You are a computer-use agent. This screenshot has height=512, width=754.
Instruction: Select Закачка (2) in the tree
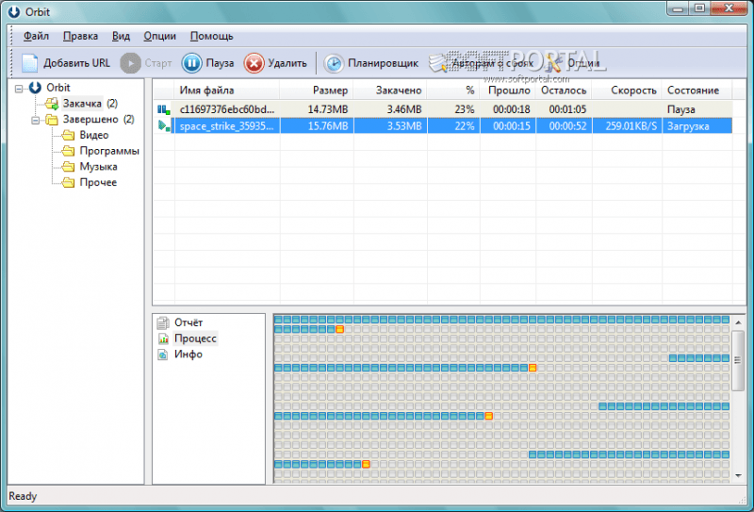pyautogui.click(x=90, y=104)
